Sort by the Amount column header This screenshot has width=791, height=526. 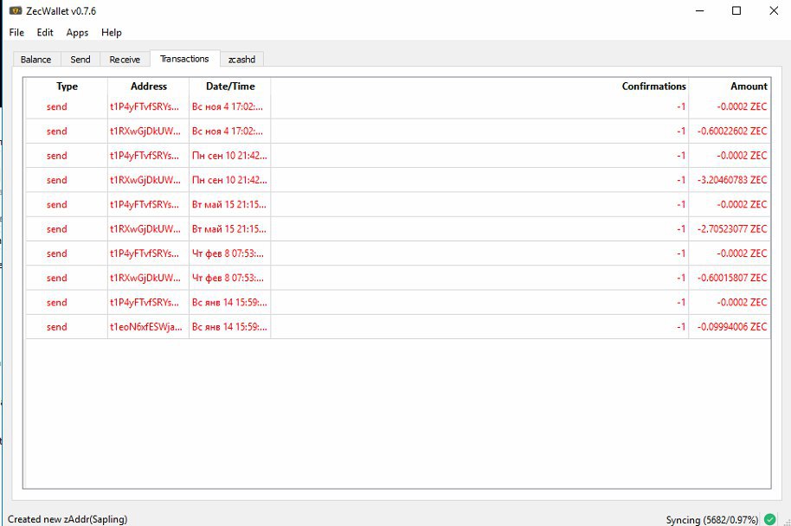730,87
